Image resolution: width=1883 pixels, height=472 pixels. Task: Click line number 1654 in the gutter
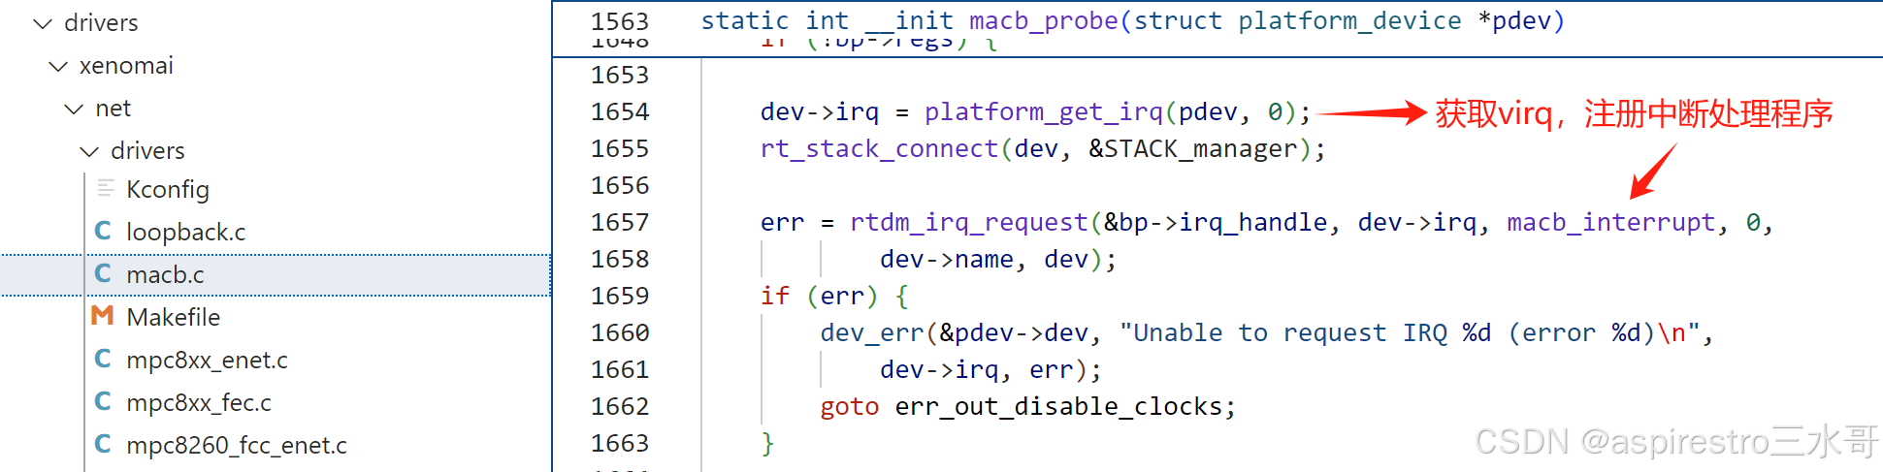tap(620, 112)
